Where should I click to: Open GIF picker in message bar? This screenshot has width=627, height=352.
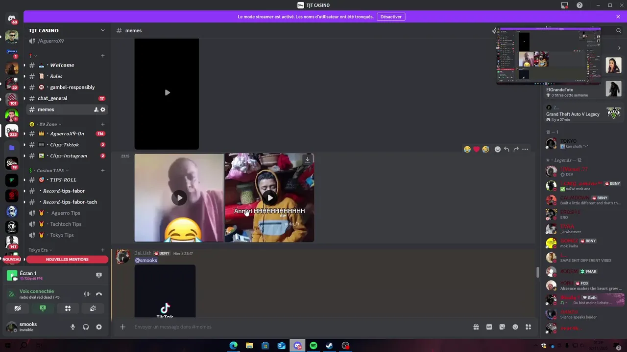(489, 327)
